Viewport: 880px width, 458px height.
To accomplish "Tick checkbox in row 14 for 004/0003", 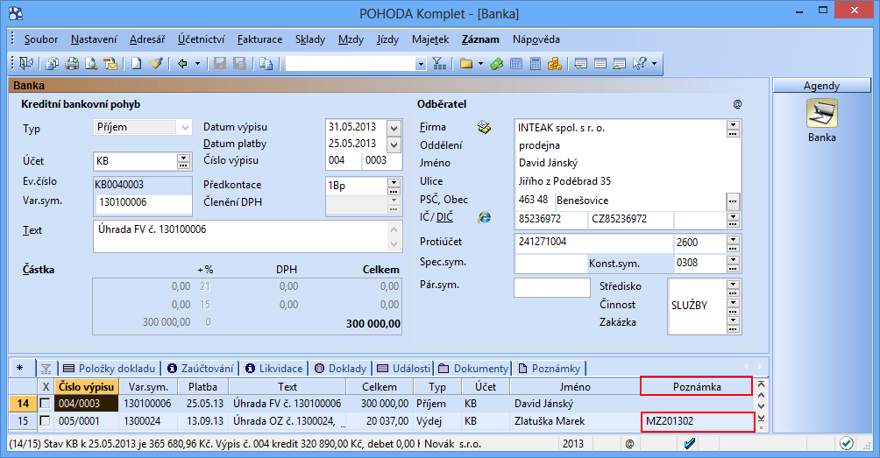I will click(45, 403).
